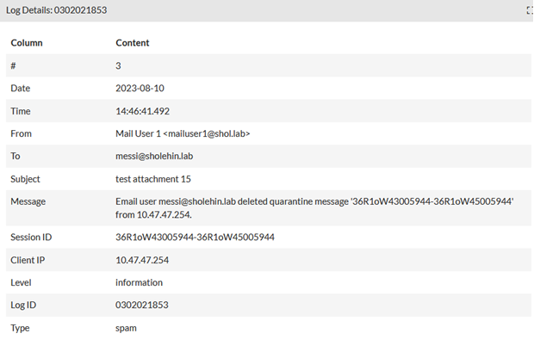This screenshot has height=352, width=534.
Task: Click the sender mailuser1@shol.lab value
Action: [x=183, y=133]
